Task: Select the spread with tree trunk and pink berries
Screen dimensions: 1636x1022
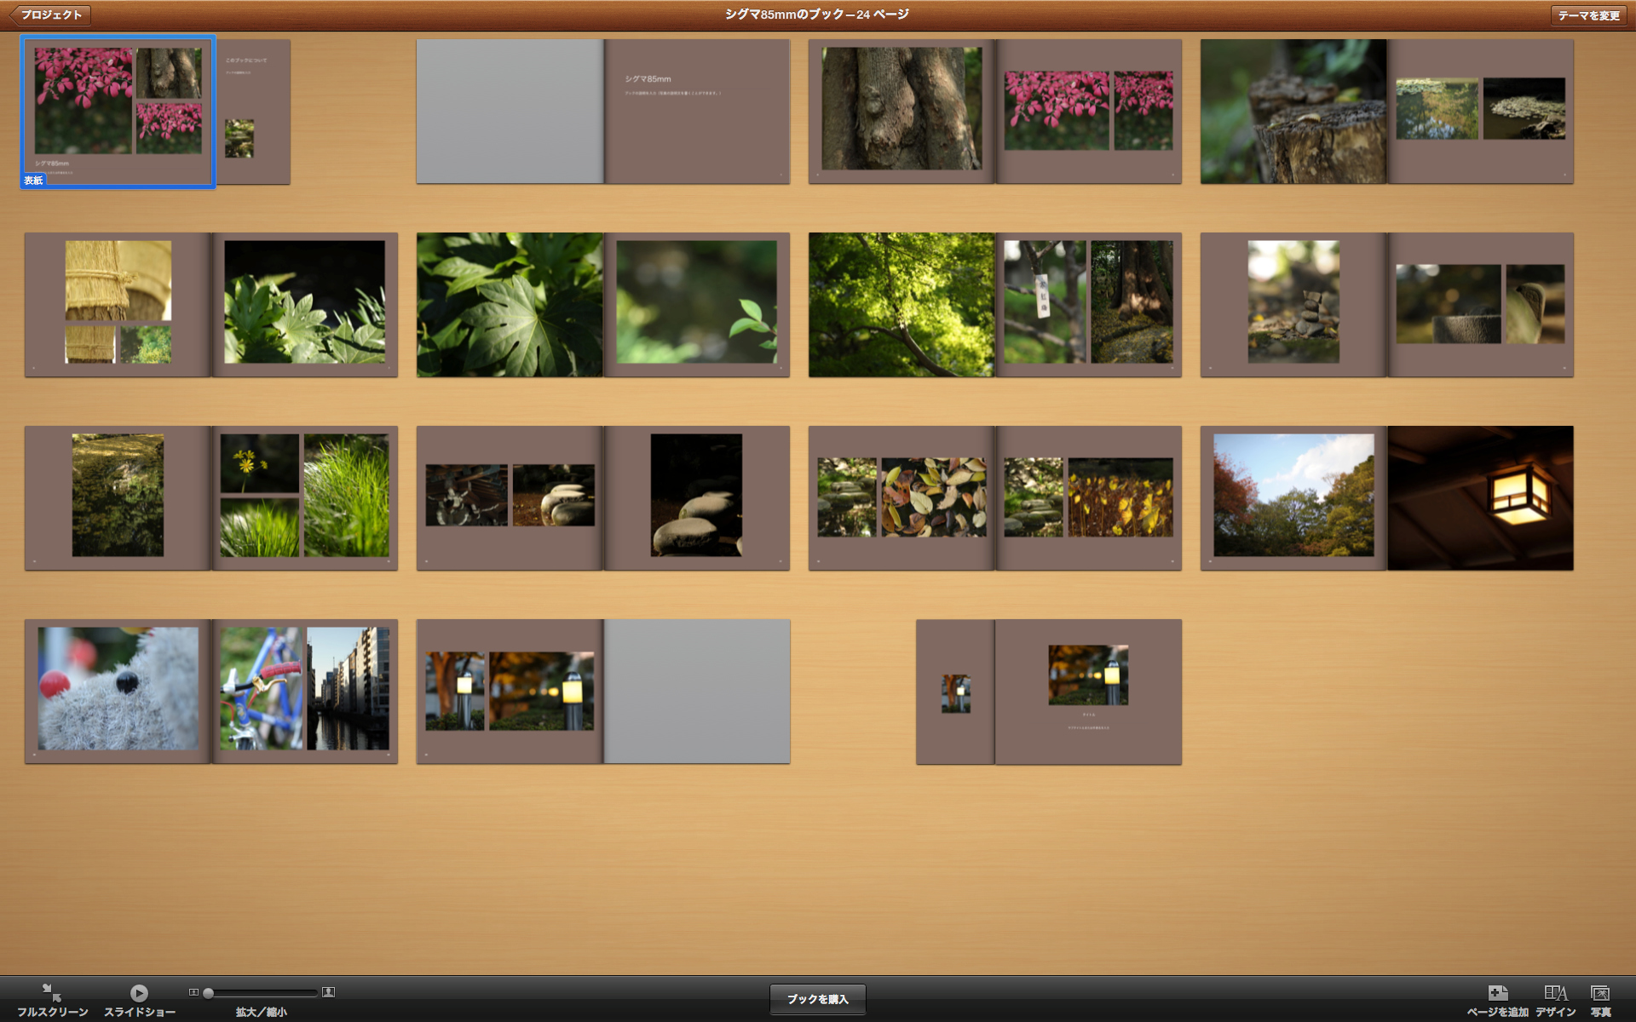Action: (994, 111)
